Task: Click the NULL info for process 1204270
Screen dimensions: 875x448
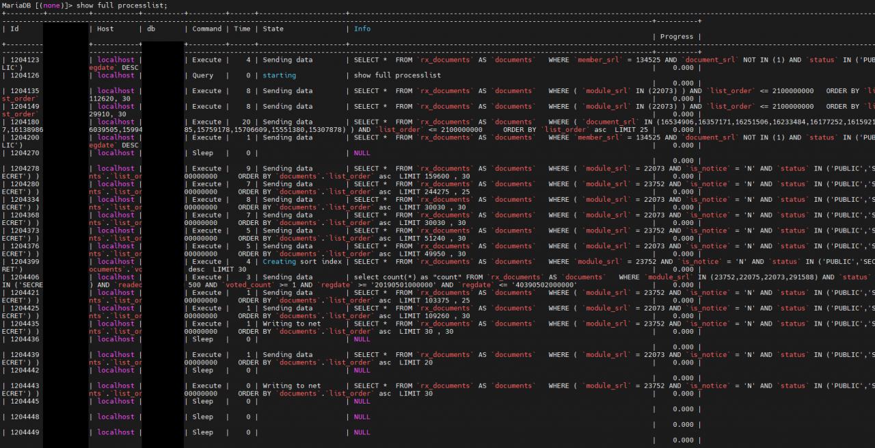Action: pos(362,153)
